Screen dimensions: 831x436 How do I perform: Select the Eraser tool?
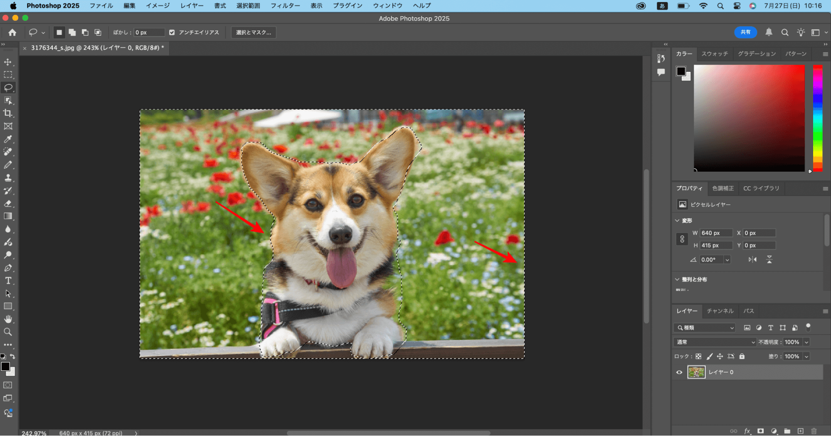pos(8,203)
